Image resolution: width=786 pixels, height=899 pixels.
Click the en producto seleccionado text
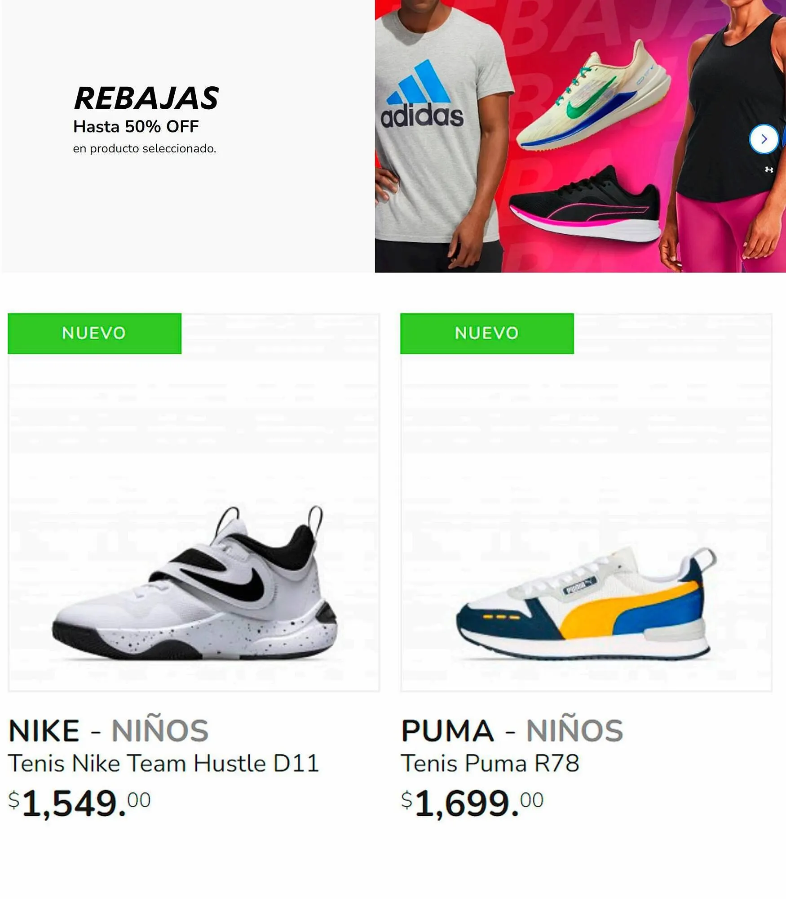tap(145, 148)
